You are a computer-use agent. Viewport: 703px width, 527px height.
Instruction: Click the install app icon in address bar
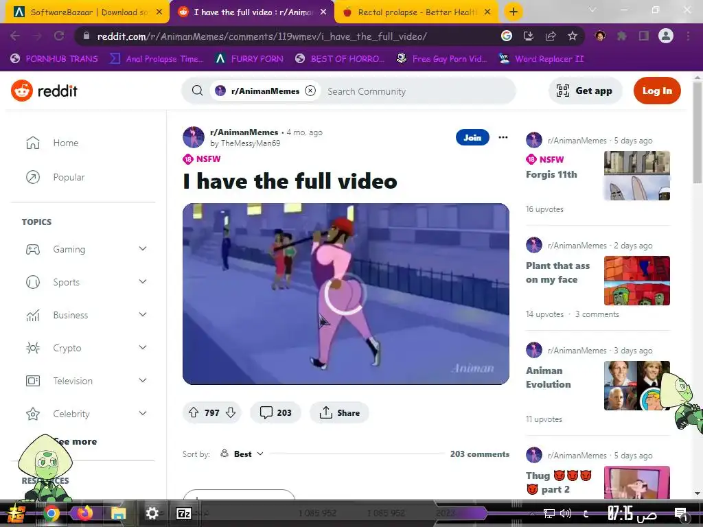[x=529, y=36]
